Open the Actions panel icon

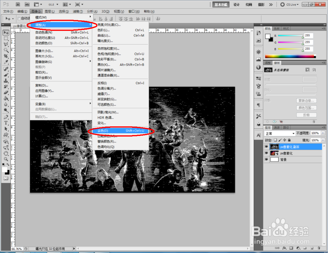(x=258, y=41)
